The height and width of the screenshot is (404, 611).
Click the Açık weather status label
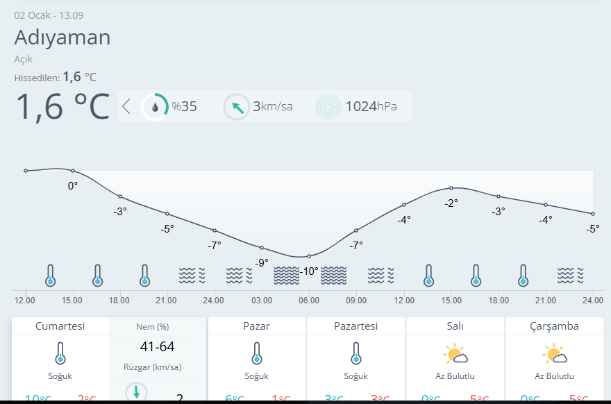pyautogui.click(x=24, y=59)
